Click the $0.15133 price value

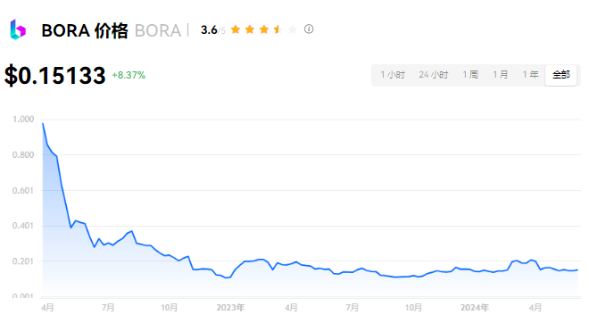54,75
